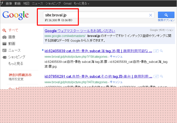Select the 動画 film icon in sidebar
Image resolution: width=177 pixels, height=123 pixels.
click(x=4, y=43)
